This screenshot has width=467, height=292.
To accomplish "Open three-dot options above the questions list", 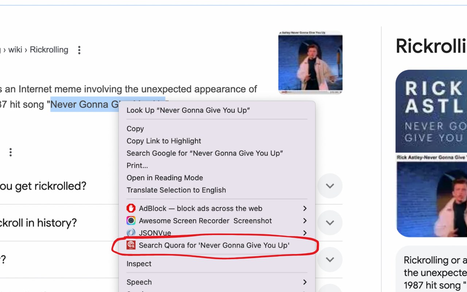I will tap(11, 152).
